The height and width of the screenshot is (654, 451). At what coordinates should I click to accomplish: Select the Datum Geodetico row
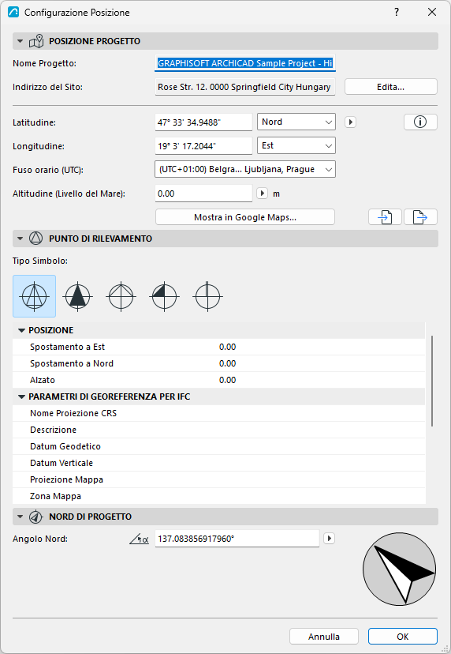point(219,446)
